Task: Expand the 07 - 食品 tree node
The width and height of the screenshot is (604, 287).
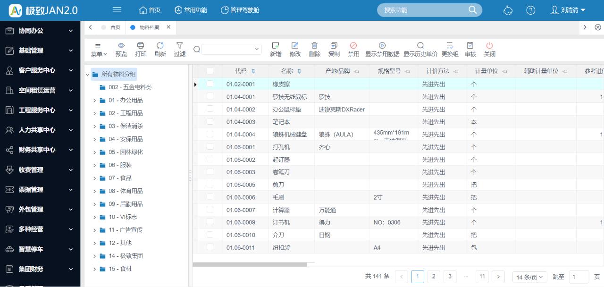Action: (94, 178)
